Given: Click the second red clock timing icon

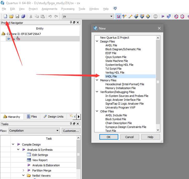Looking at the screenshot, I should [x=182, y=16].
